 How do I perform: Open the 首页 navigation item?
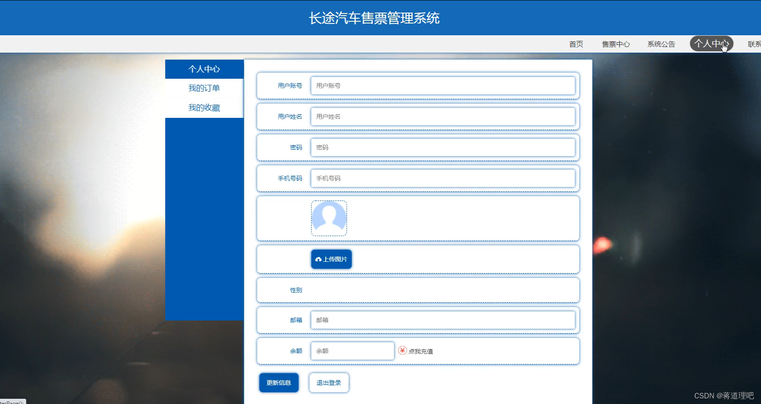click(576, 43)
